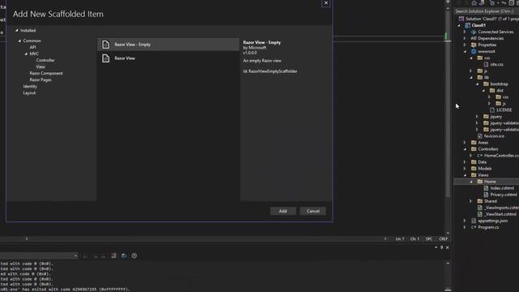Select LICENSE file under bootstrap

click(x=504, y=110)
